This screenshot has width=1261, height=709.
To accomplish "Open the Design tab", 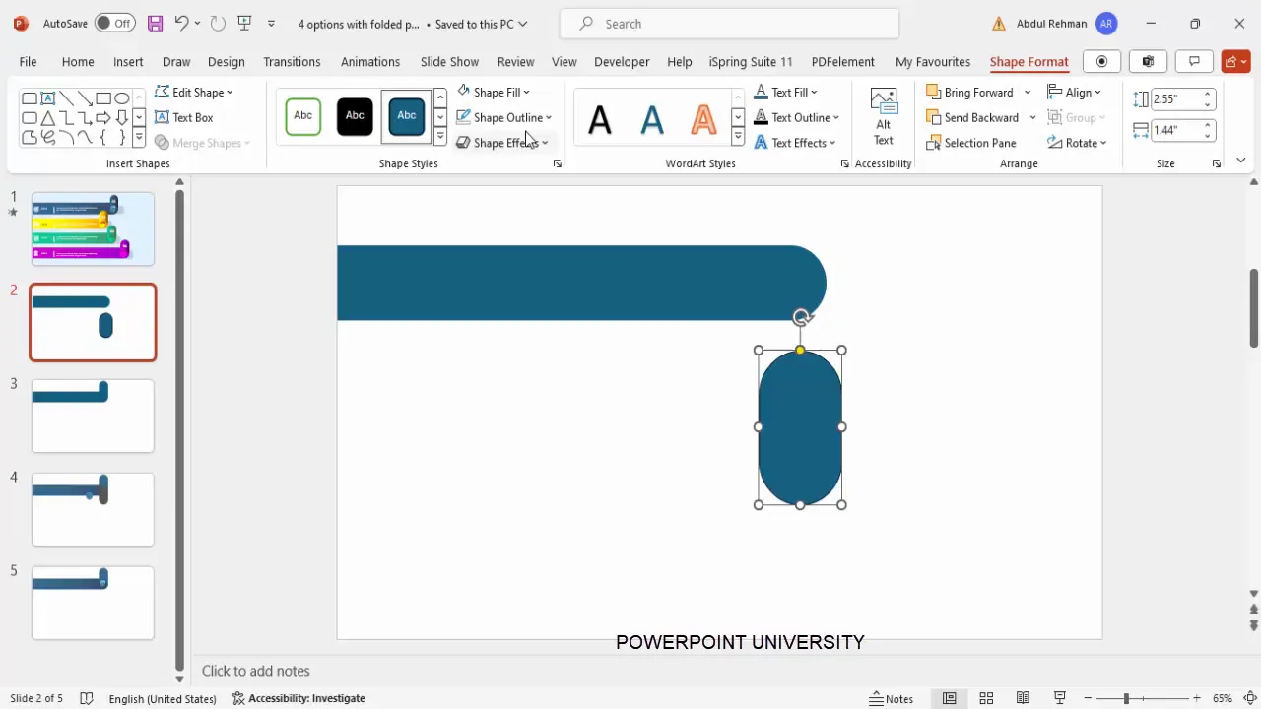I will (226, 61).
